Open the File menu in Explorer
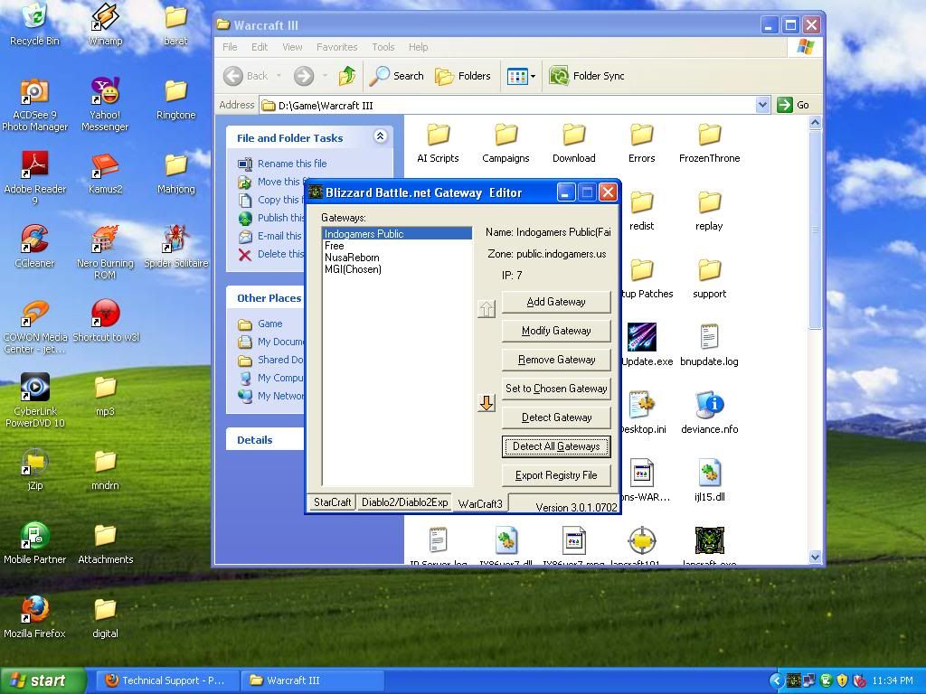 (230, 47)
